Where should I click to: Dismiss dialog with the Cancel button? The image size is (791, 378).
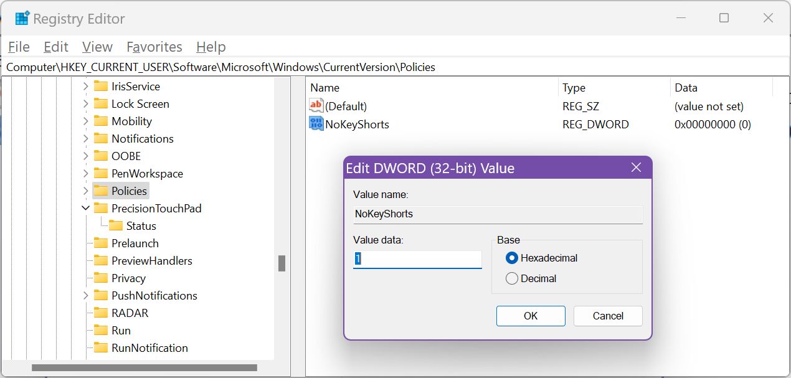(607, 316)
